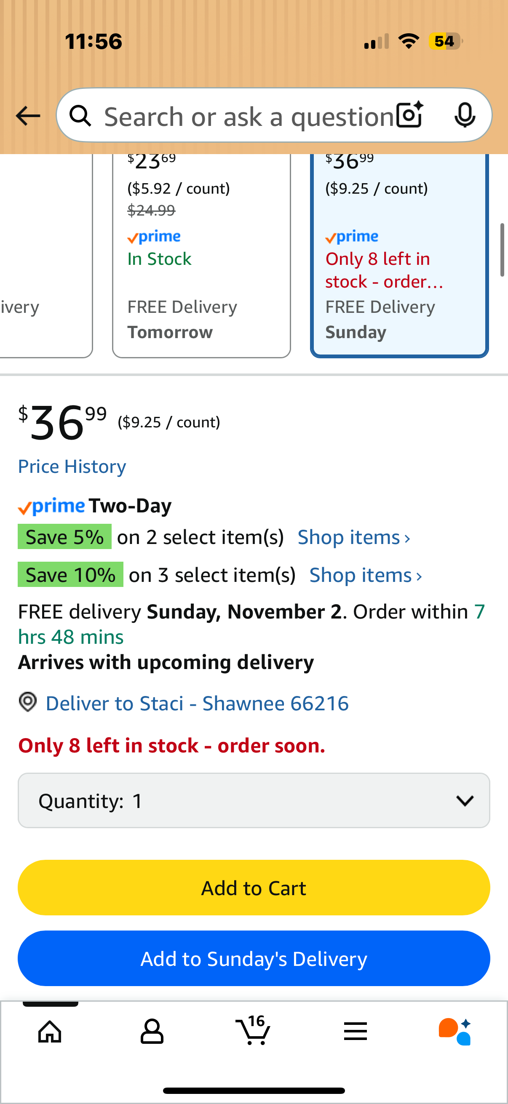Open the shopping cart with 16 items

coord(253,1030)
